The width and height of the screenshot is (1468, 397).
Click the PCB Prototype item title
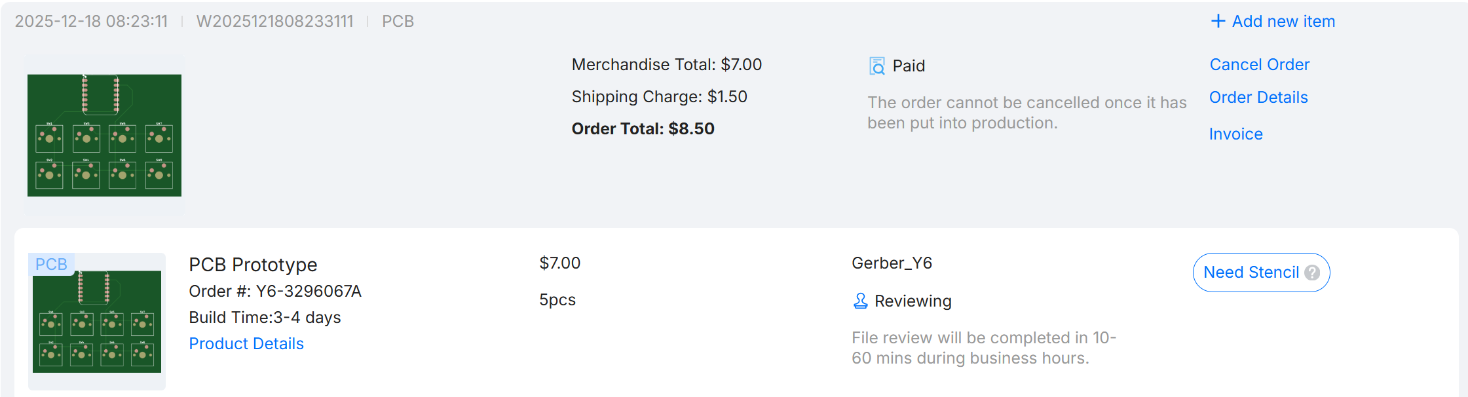(253, 265)
